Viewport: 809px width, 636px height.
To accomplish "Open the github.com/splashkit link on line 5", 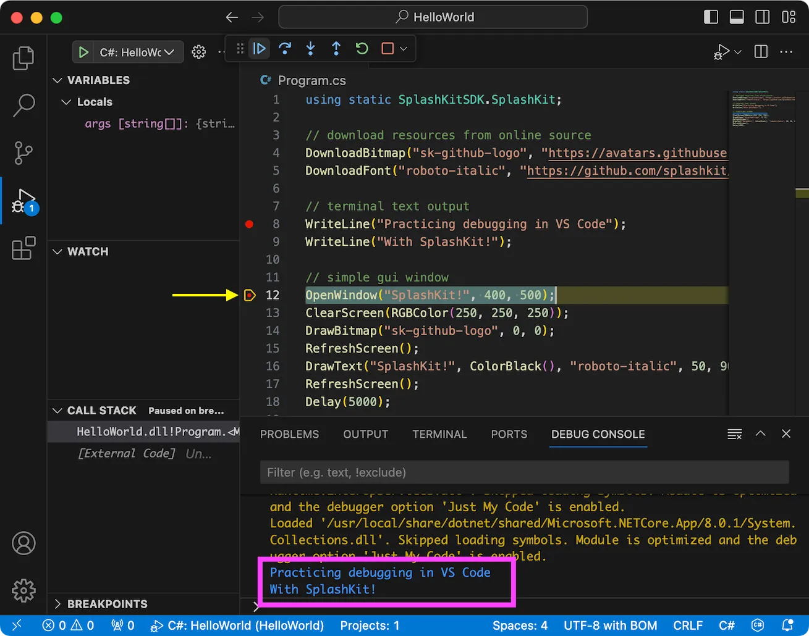I will pyautogui.click(x=627, y=170).
